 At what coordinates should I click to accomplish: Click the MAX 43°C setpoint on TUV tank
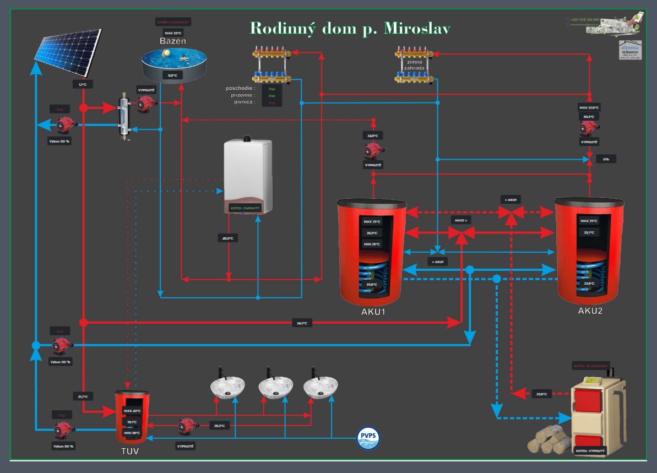coord(132,411)
